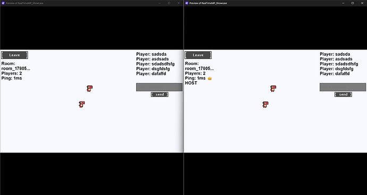The width and height of the screenshot is (367, 195).
Task: Click 'Player: asdsads' in left window
Action: click(152, 59)
